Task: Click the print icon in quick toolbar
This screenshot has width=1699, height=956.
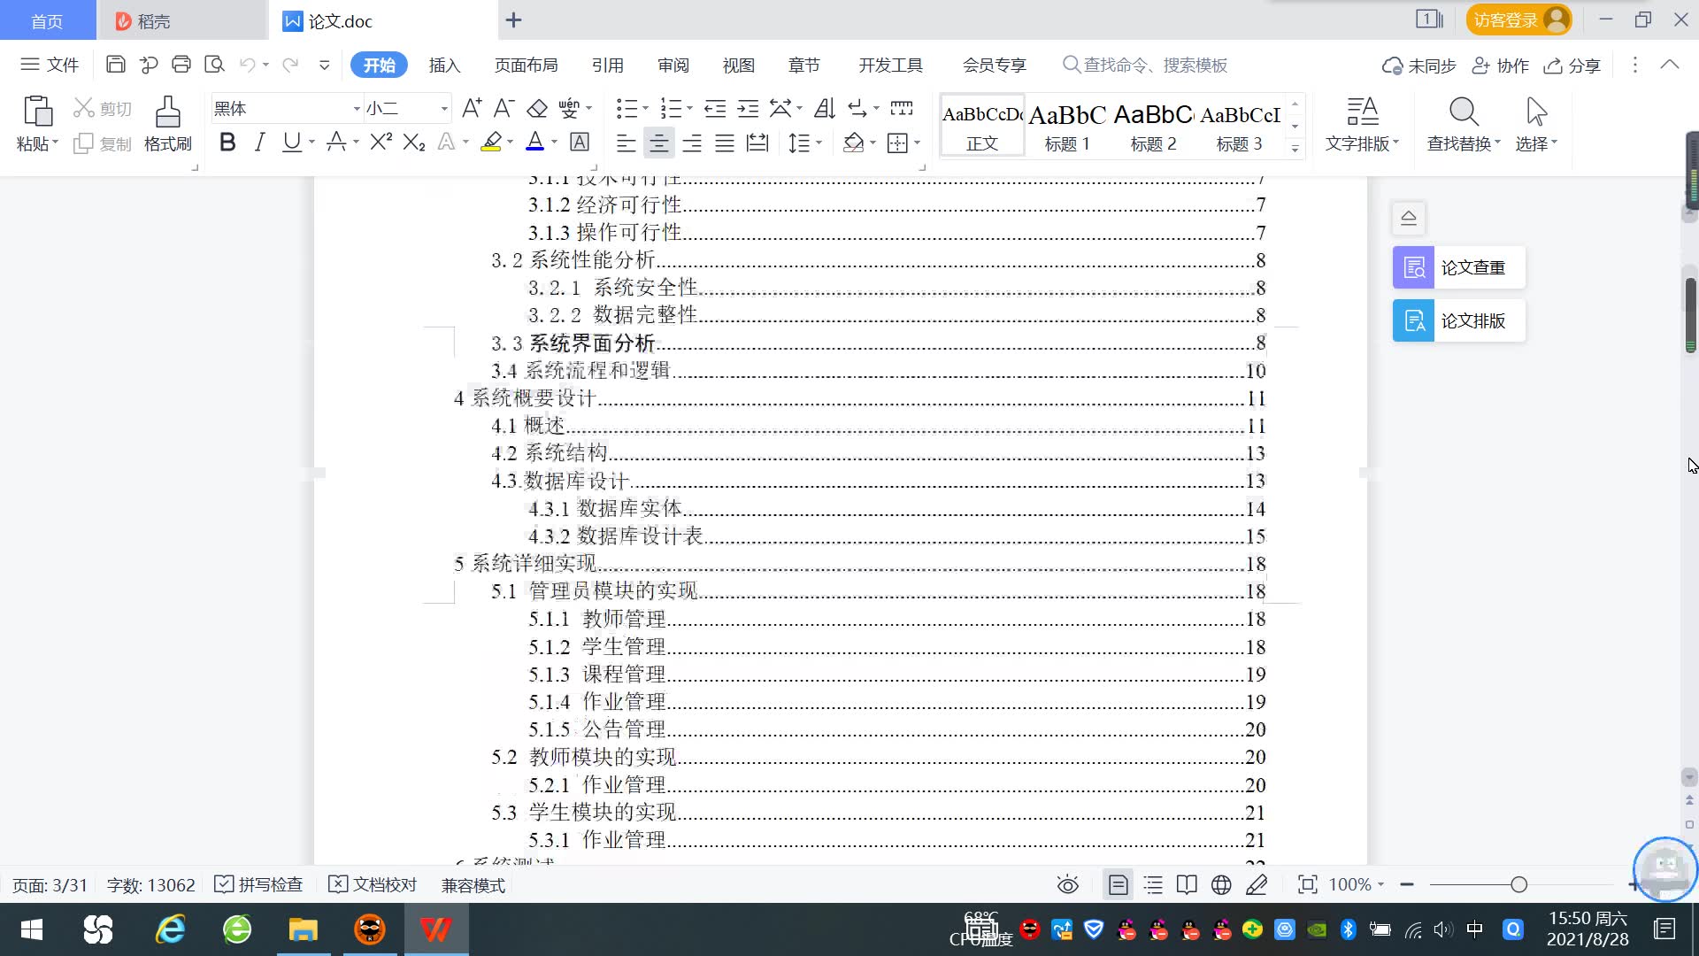Action: (x=181, y=65)
